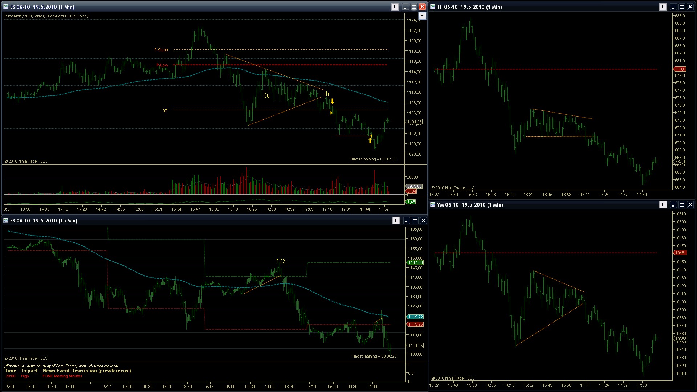Toggle the L link button on TF chart
This screenshot has width=697, height=392.
click(x=663, y=7)
